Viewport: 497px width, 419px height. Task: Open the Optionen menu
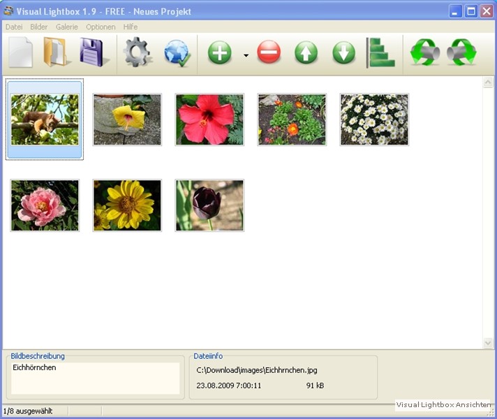coord(101,27)
